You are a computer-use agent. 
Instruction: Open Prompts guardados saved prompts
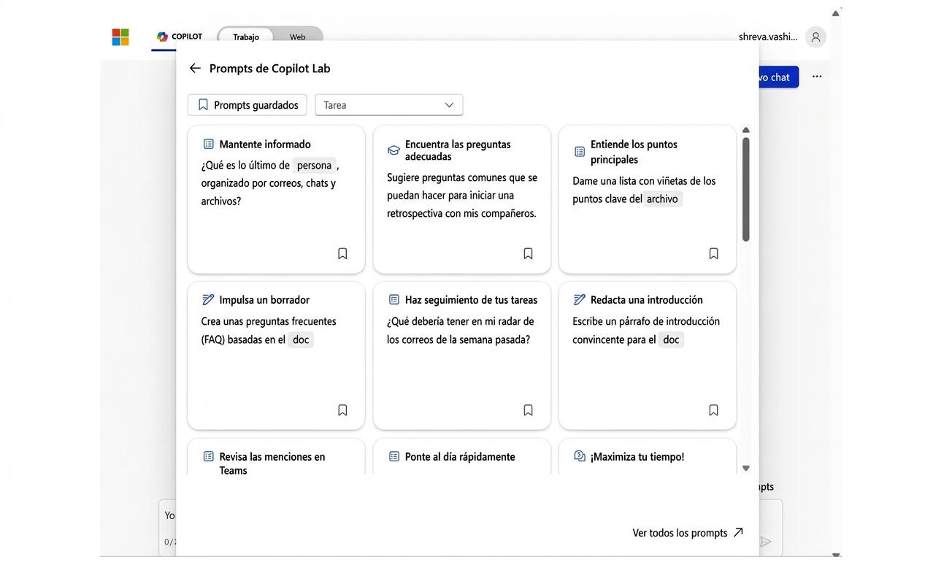[247, 105]
